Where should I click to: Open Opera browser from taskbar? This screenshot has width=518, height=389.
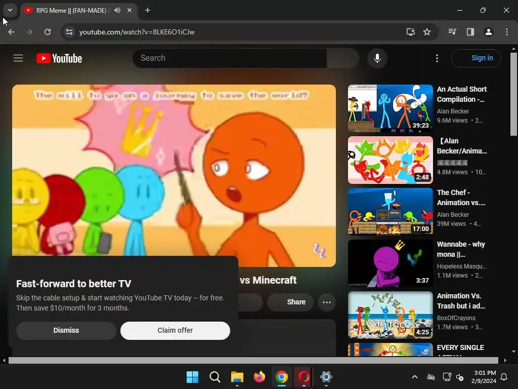click(304, 377)
